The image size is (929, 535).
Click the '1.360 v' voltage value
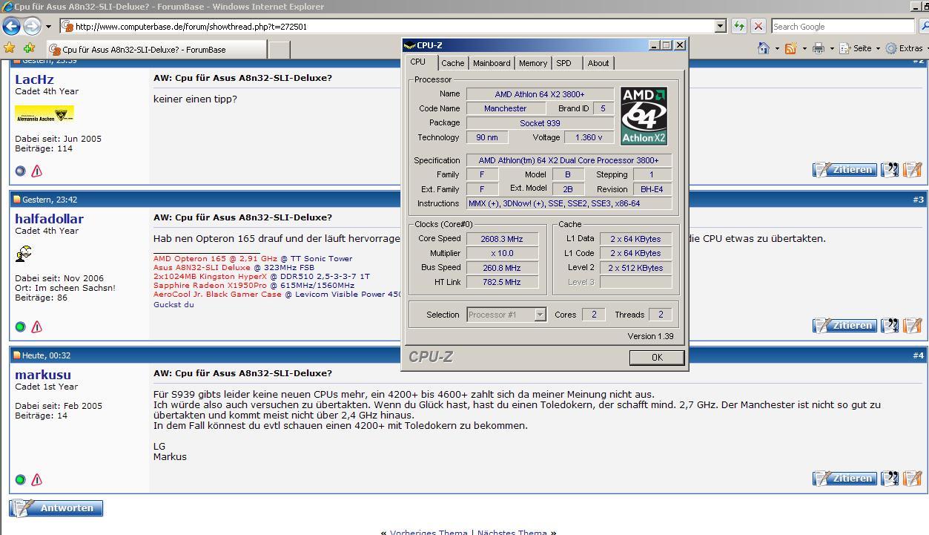(x=589, y=137)
